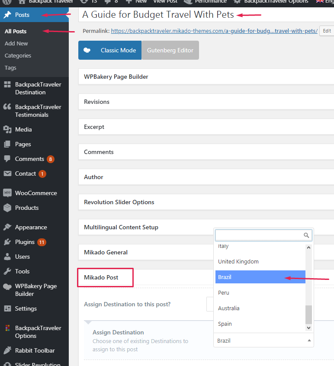Open Categories submenu under Posts
Viewport: 334px width, 366px height.
(18, 55)
